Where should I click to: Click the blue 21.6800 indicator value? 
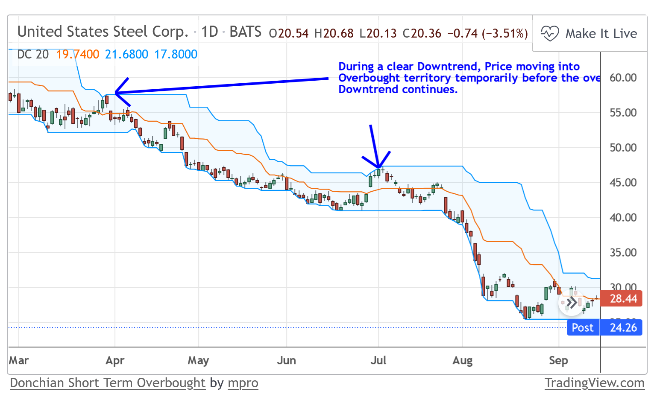click(127, 54)
